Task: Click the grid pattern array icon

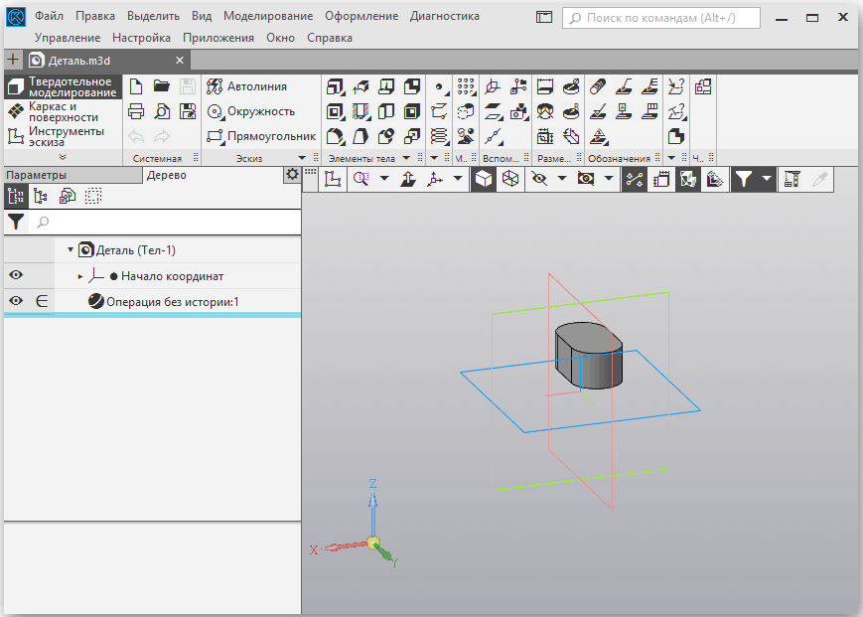Action: click(x=466, y=86)
